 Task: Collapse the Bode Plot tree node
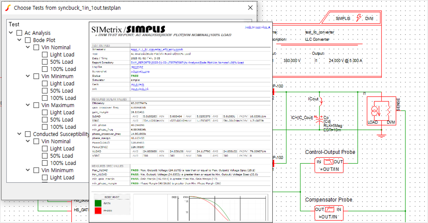[20, 40]
